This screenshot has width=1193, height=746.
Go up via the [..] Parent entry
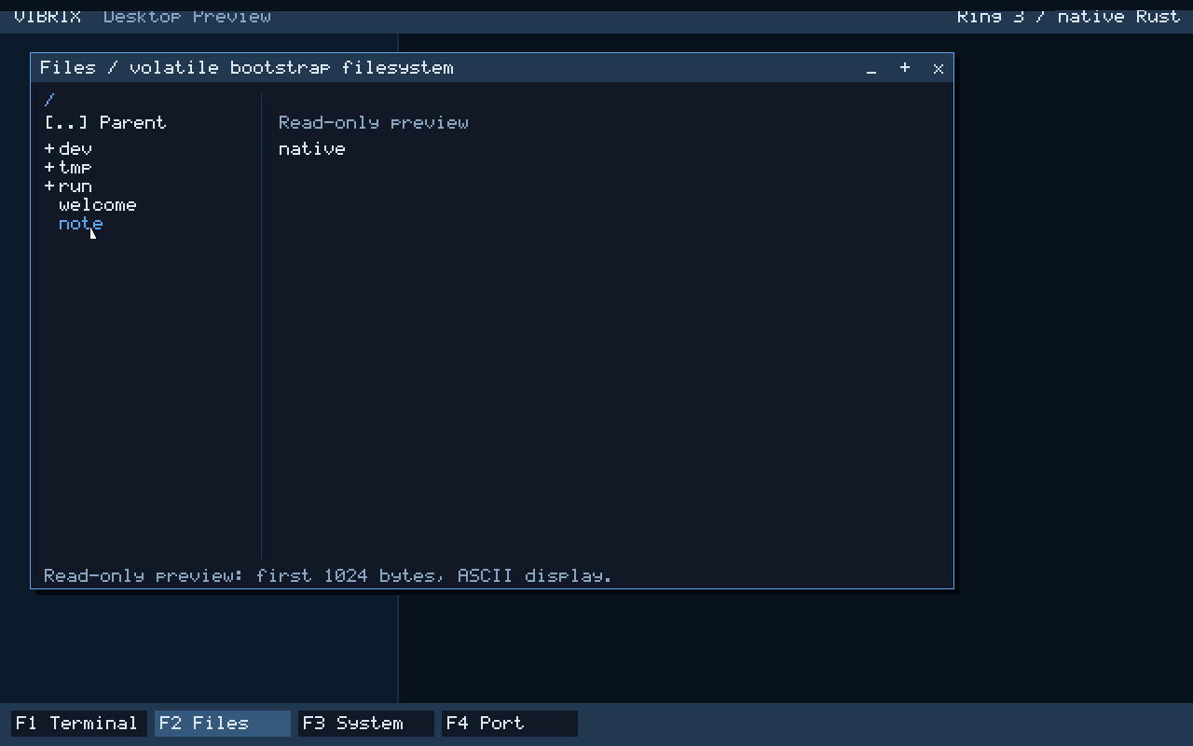[x=105, y=122]
